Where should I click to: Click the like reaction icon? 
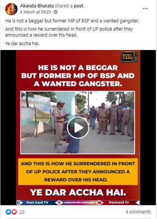pos(8,212)
